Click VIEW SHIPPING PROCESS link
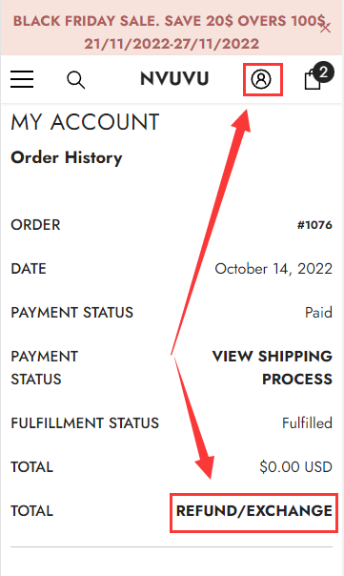The height and width of the screenshot is (576, 344). (x=272, y=368)
